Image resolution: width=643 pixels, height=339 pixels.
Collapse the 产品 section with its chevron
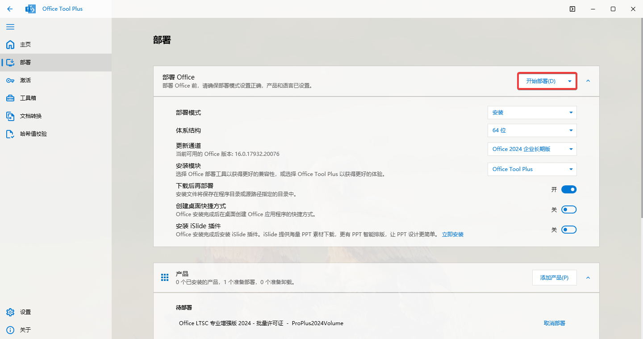588,277
